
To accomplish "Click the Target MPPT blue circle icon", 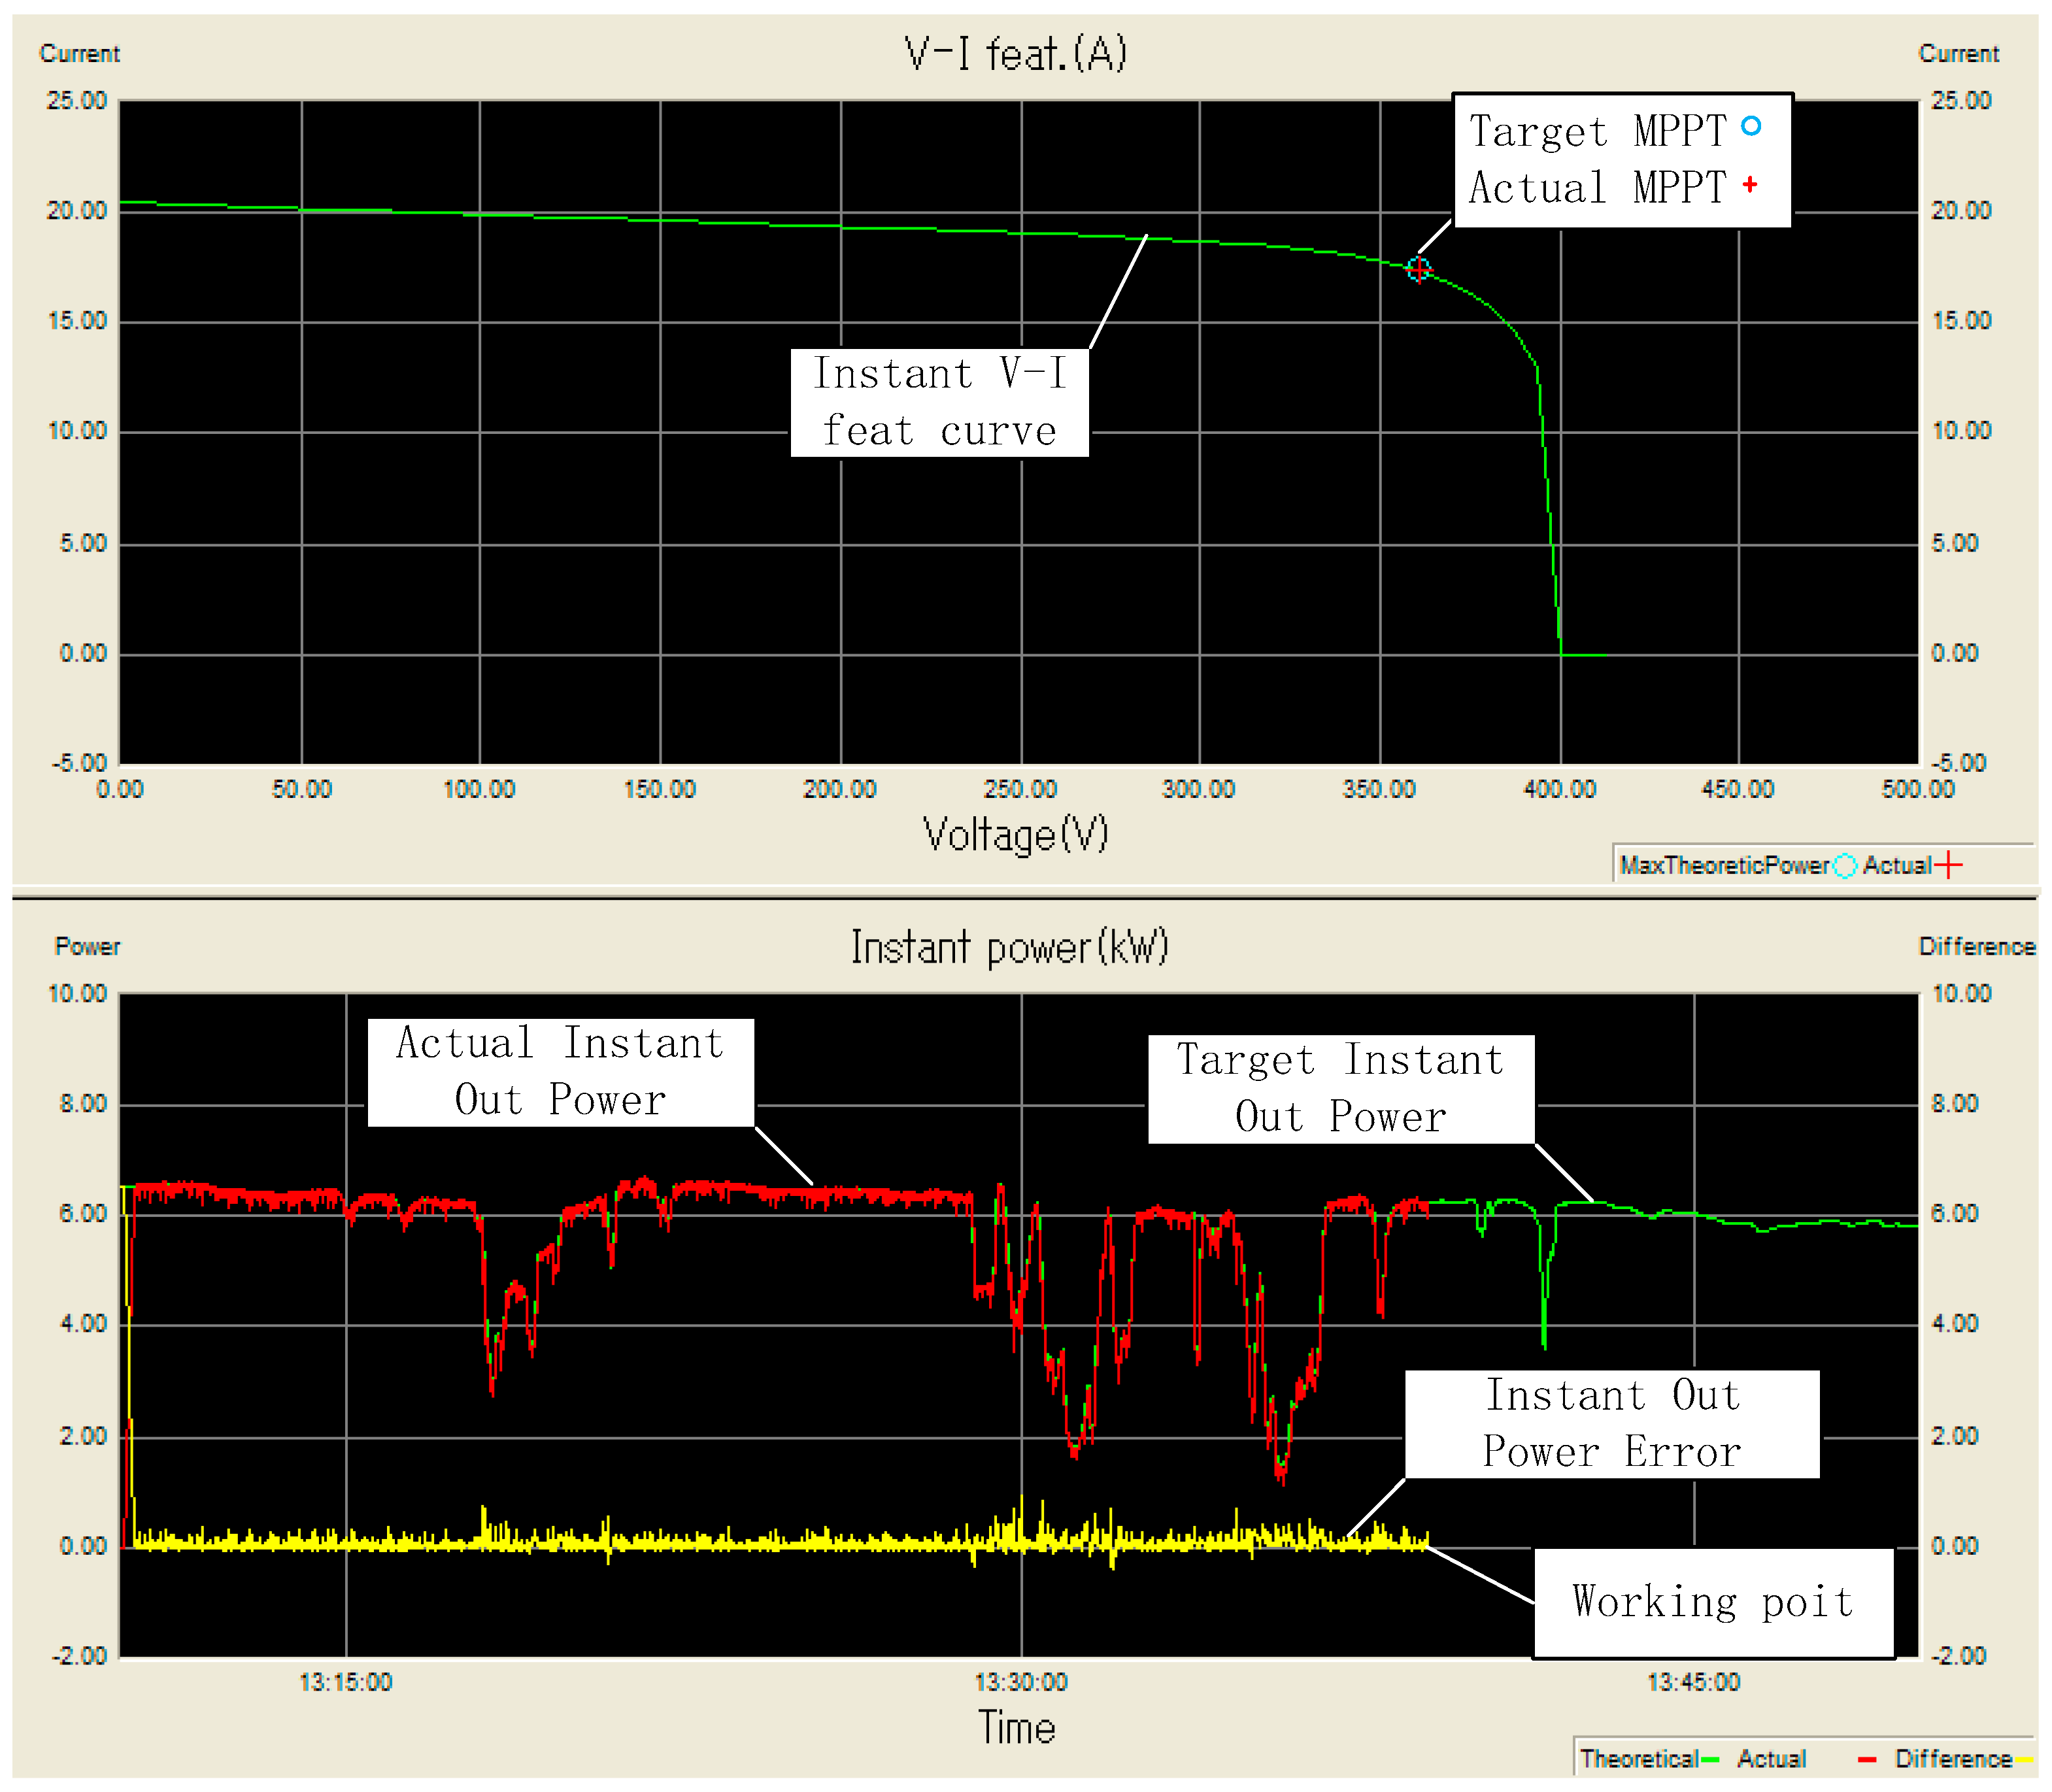I will click(1751, 127).
